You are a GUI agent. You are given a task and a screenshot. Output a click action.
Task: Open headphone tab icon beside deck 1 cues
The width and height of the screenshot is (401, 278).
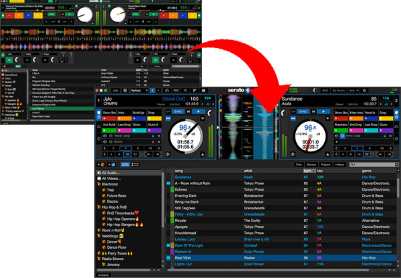[x=99, y=127]
